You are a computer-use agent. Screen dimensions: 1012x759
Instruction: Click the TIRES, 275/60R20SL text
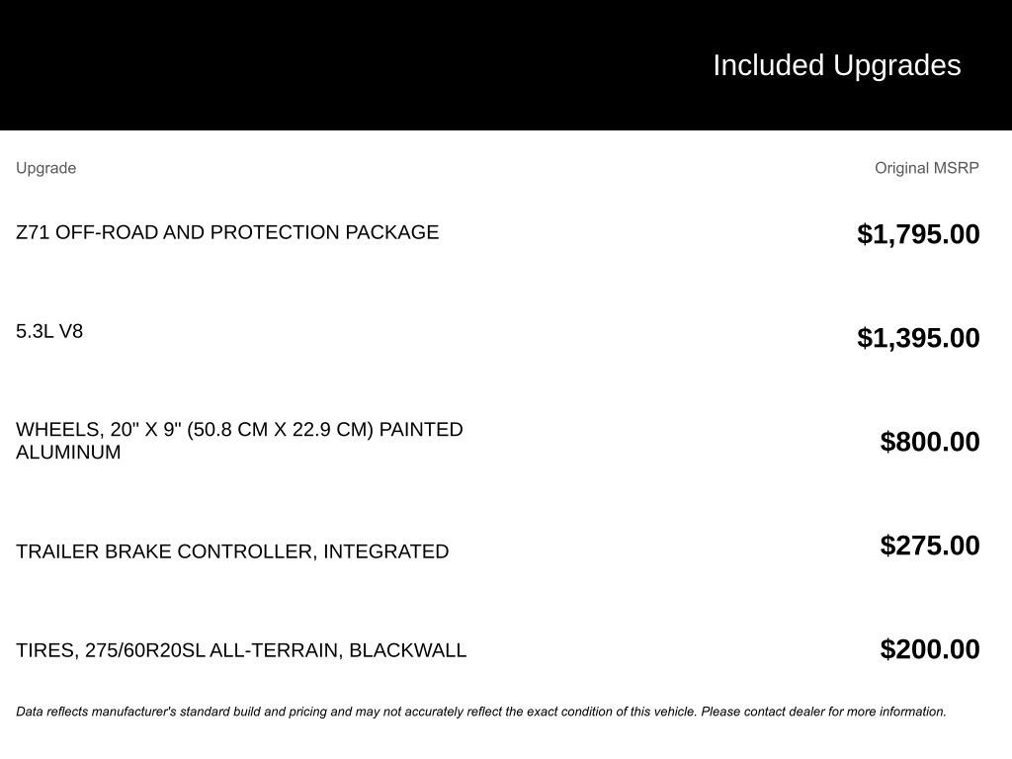(x=111, y=650)
